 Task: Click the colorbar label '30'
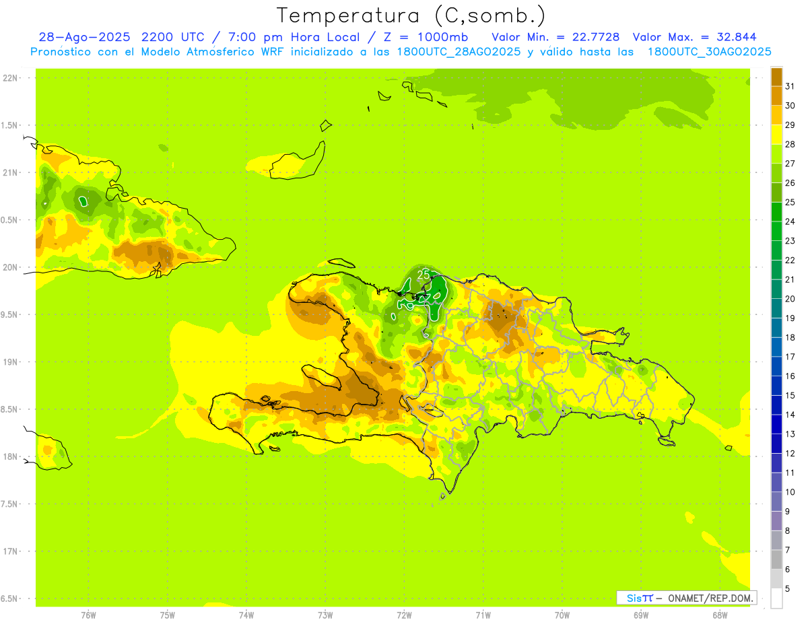point(790,106)
